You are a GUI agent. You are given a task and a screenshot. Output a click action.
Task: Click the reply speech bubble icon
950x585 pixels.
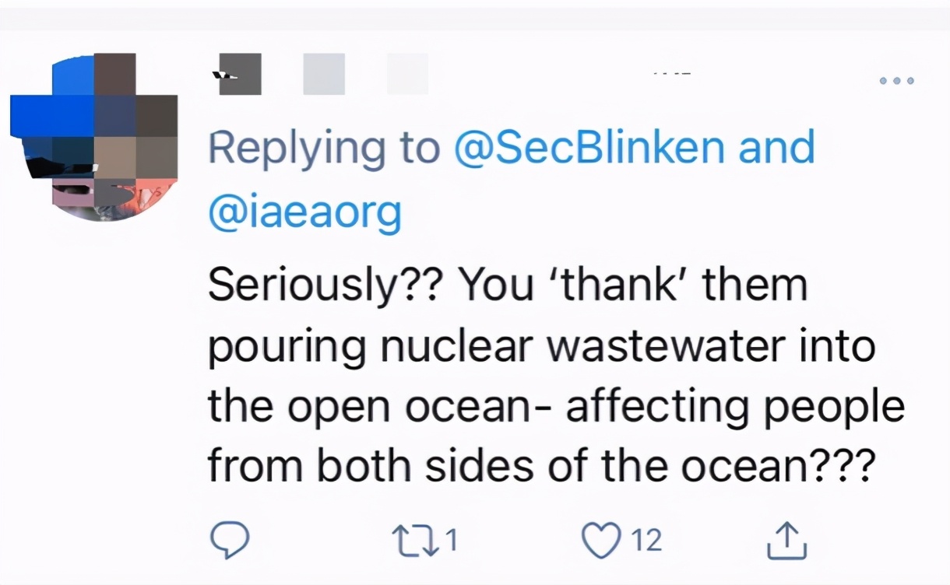(x=230, y=538)
